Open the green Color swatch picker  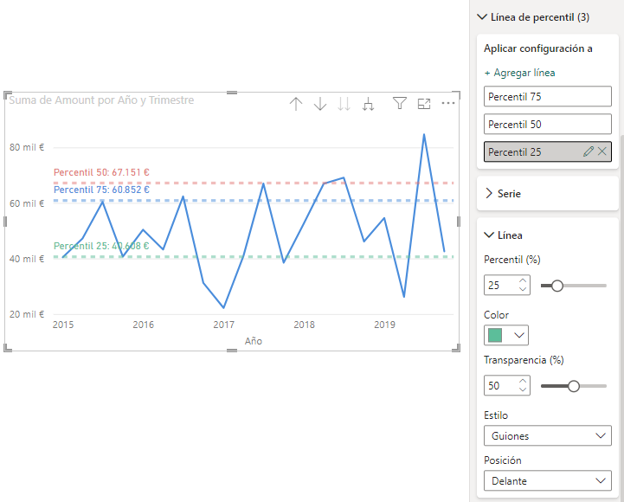click(506, 335)
